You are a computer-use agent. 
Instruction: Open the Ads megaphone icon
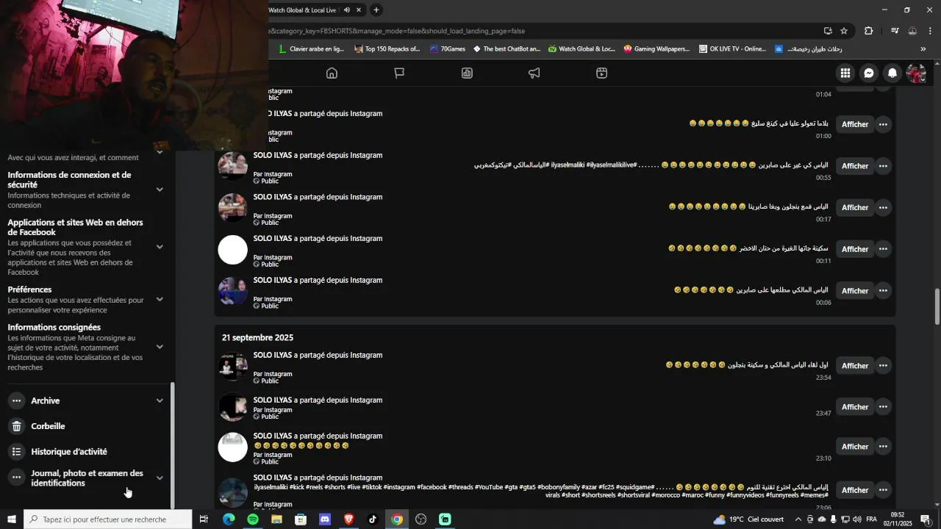[x=534, y=73]
